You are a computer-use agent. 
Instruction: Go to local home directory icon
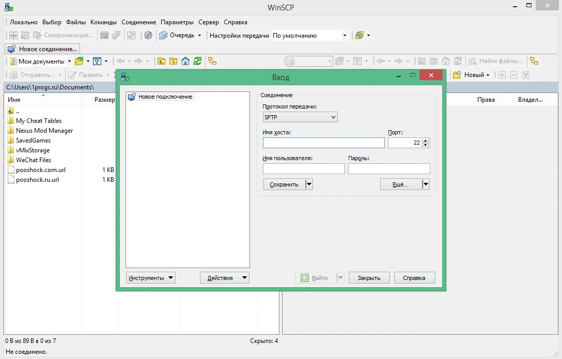click(x=185, y=61)
